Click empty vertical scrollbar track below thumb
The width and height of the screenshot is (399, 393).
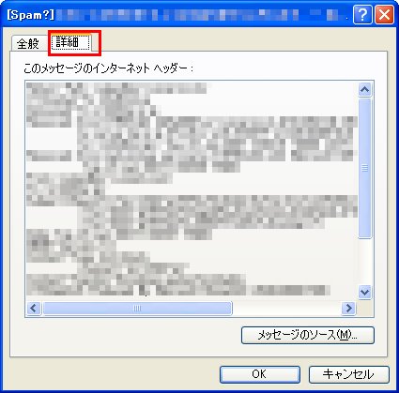tap(364, 262)
